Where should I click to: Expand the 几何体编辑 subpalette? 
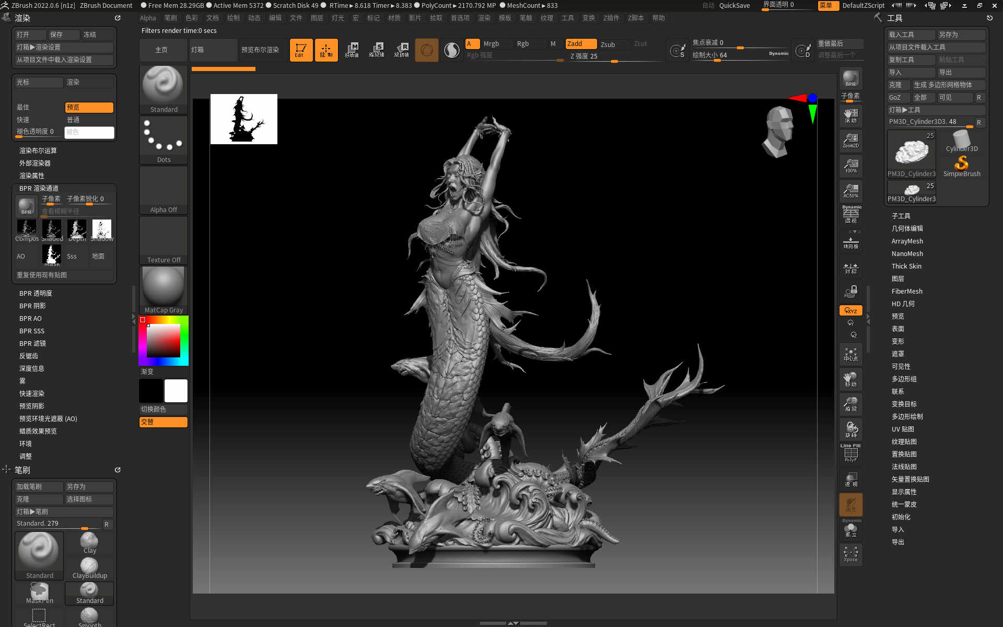tap(907, 228)
